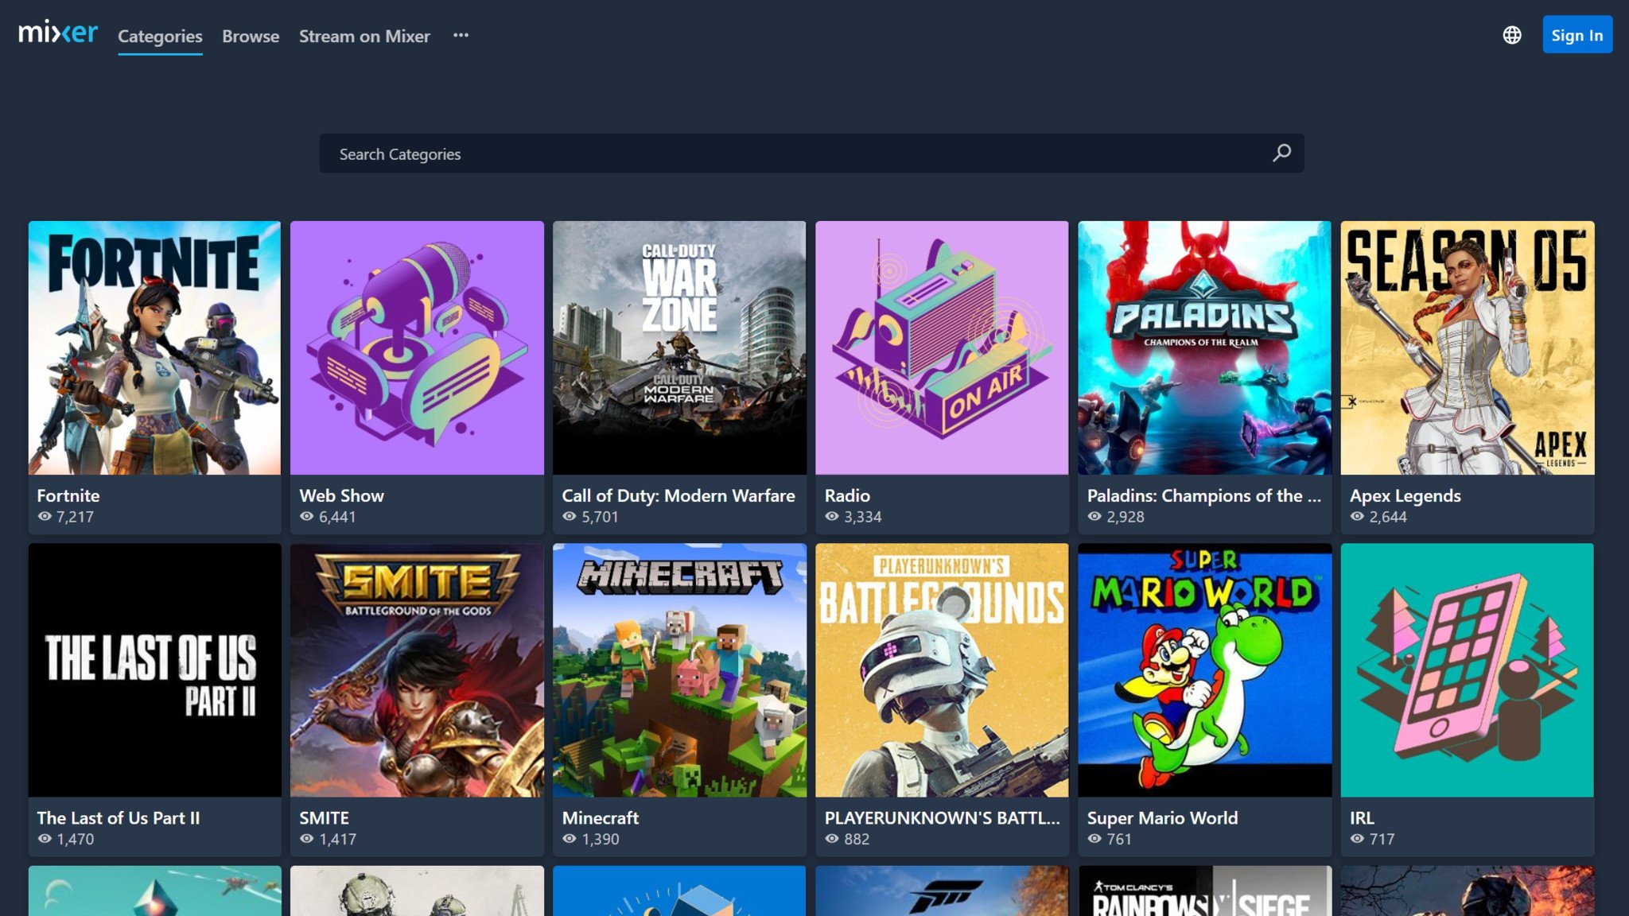1629x916 pixels.
Task: Click the eye icon beside 7,217
Action: pos(45,516)
